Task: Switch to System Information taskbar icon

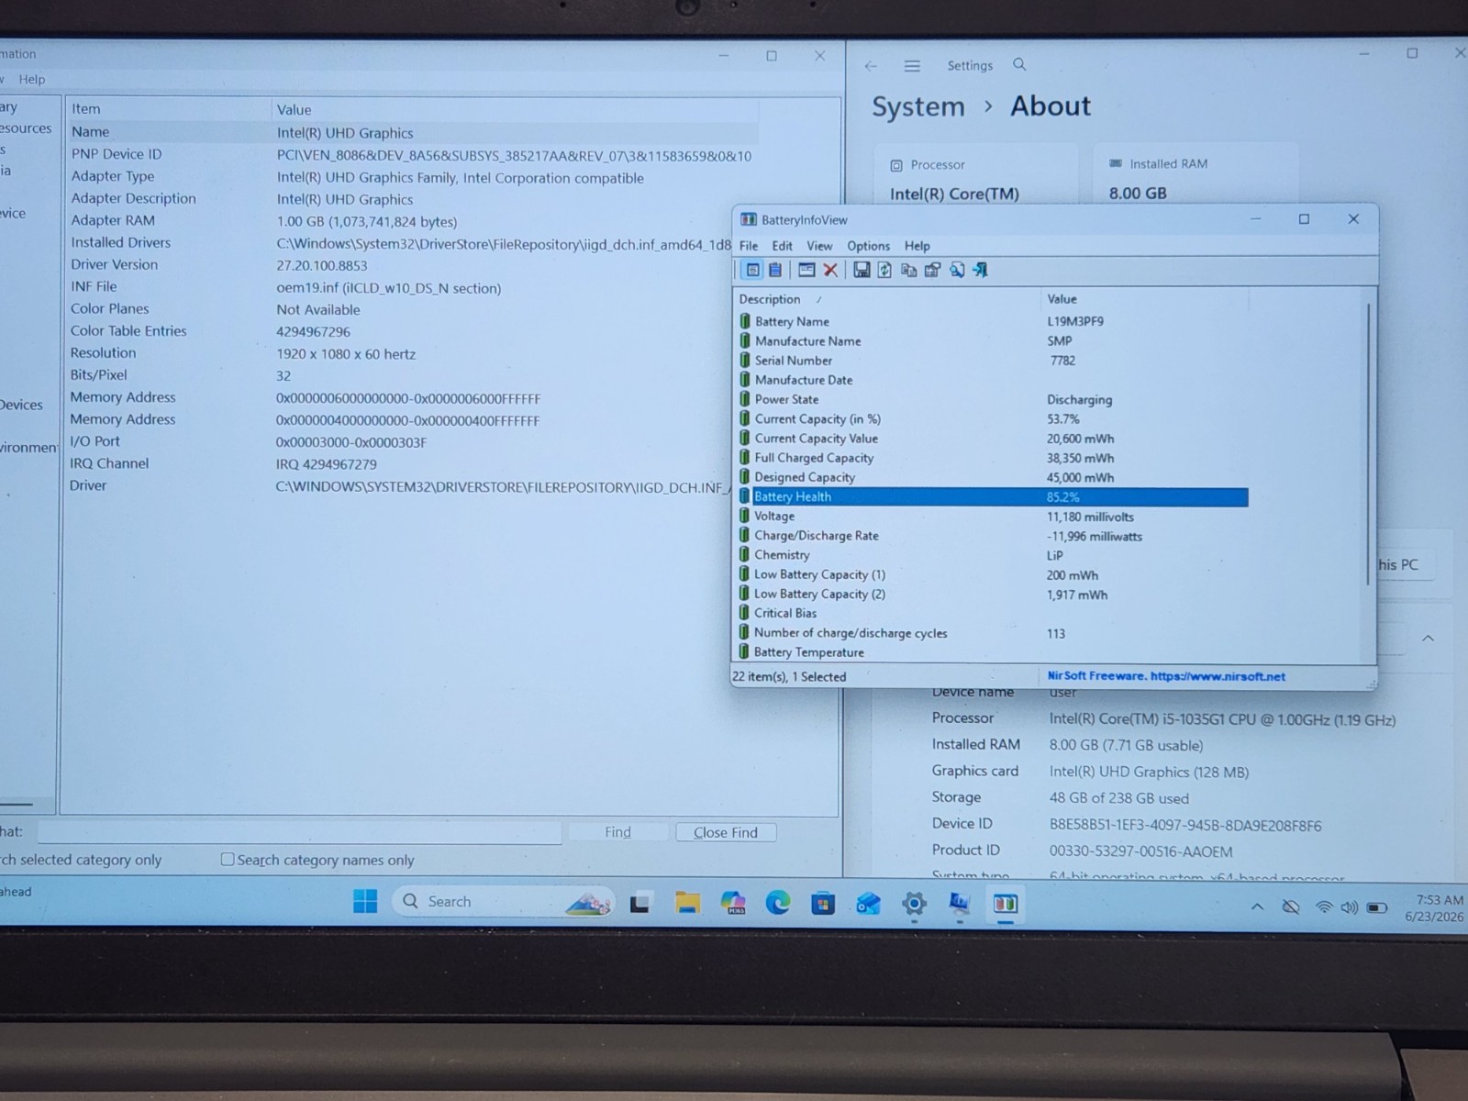Action: pyautogui.click(x=960, y=904)
